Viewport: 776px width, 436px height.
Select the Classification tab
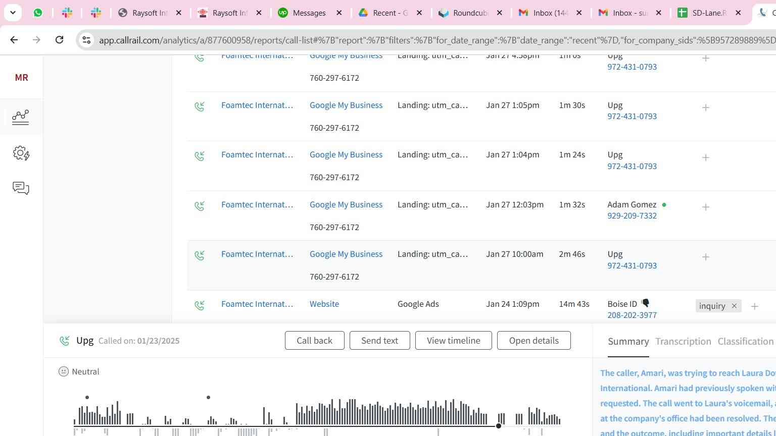[745, 342]
